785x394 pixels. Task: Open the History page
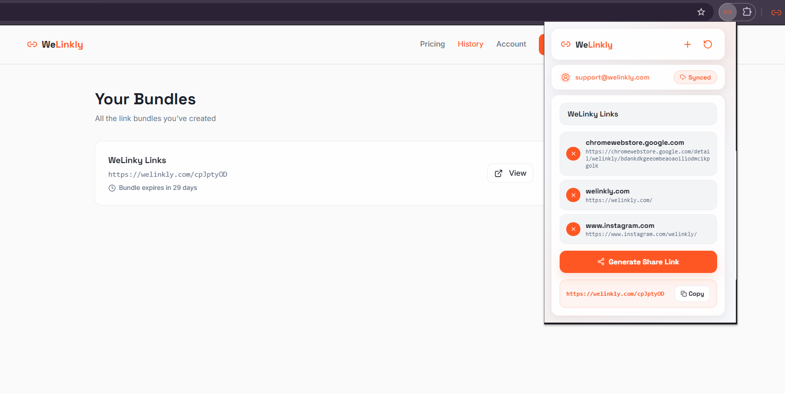(x=470, y=44)
